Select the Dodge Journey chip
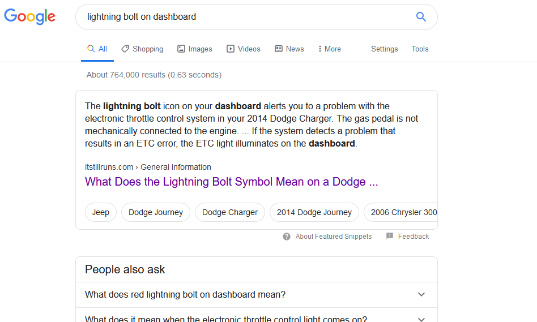This screenshot has width=537, height=322. 156,212
